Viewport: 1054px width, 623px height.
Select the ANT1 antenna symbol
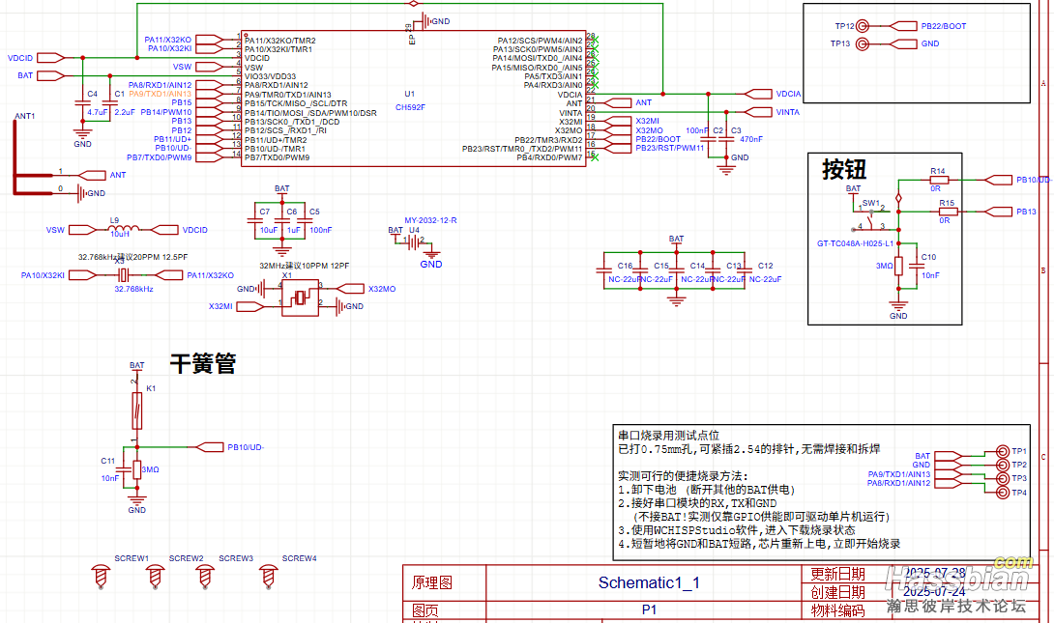[32, 157]
